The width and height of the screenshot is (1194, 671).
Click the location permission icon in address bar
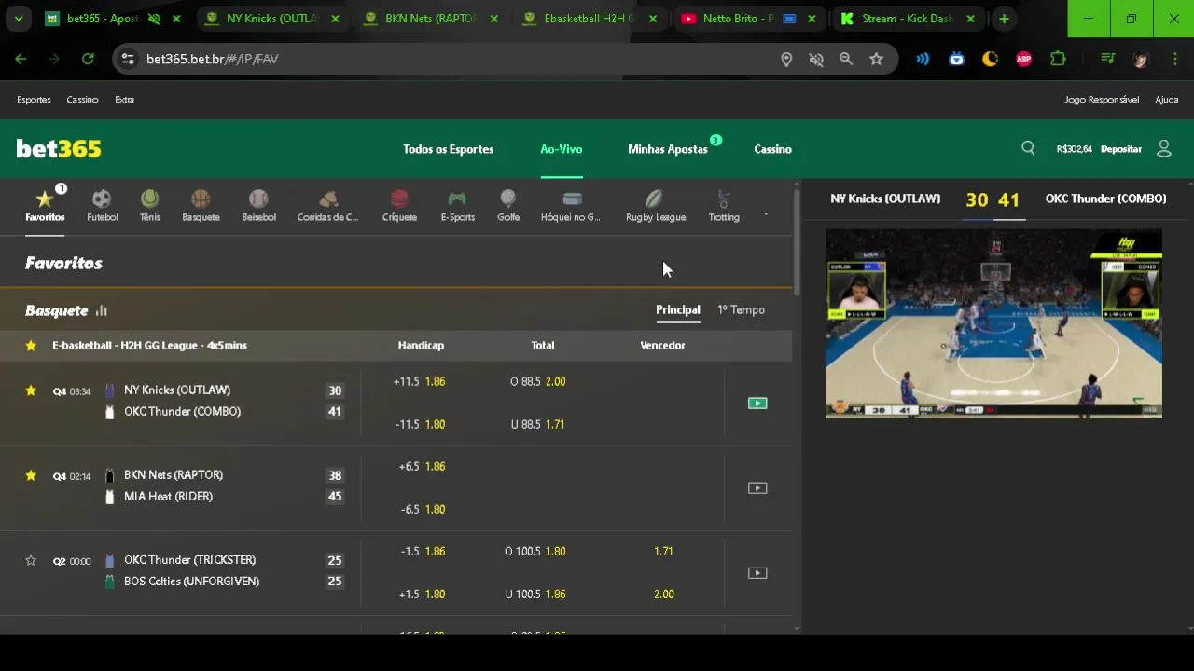coord(786,59)
